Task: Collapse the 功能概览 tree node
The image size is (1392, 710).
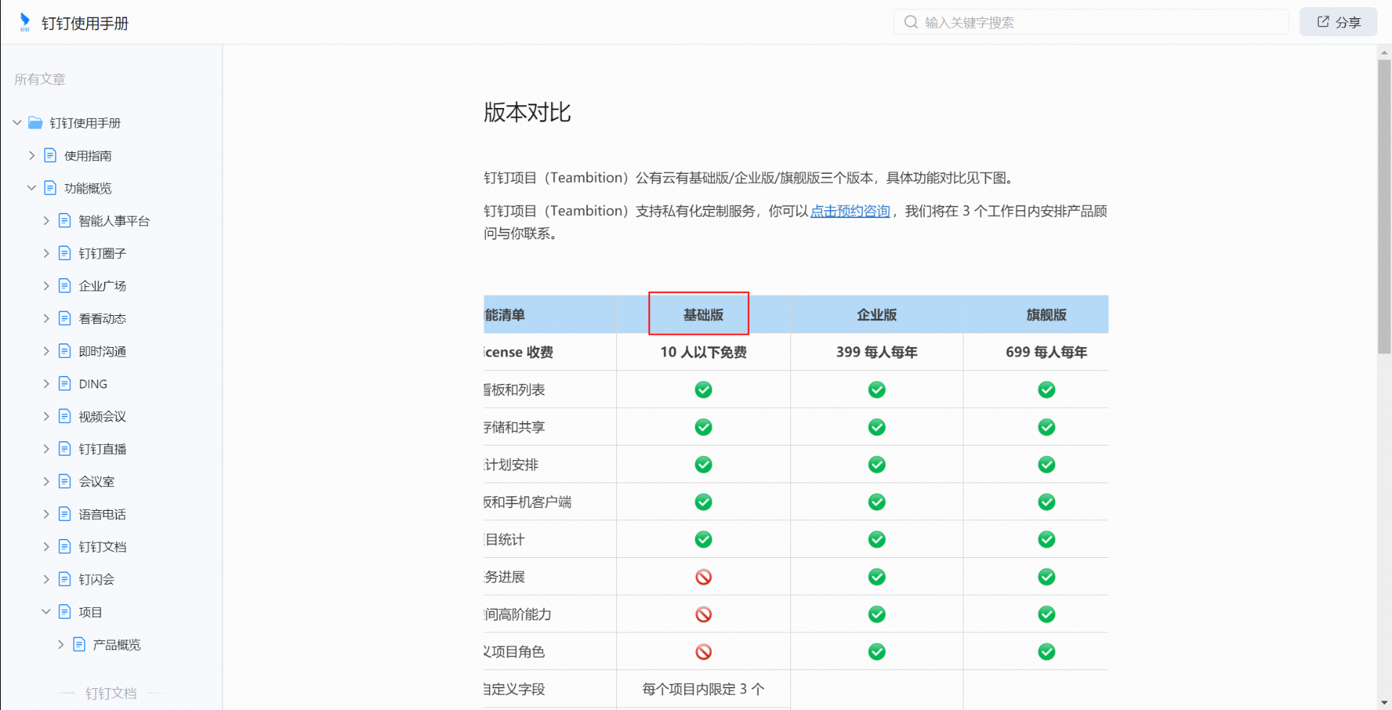Action: pos(31,188)
